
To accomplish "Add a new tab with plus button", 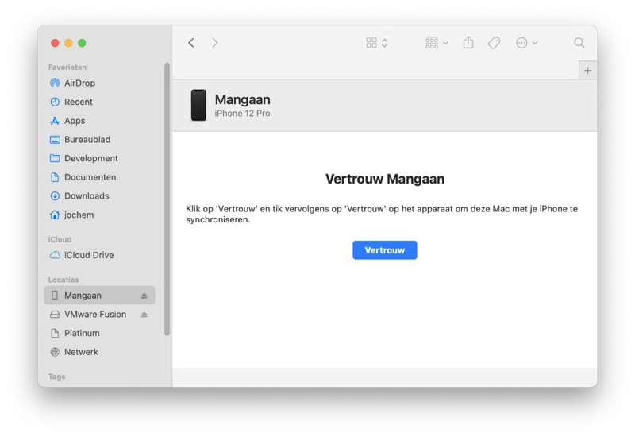I will click(587, 70).
